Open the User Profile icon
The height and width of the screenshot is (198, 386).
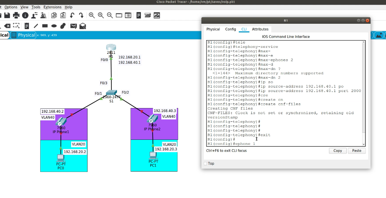tap(34, 15)
